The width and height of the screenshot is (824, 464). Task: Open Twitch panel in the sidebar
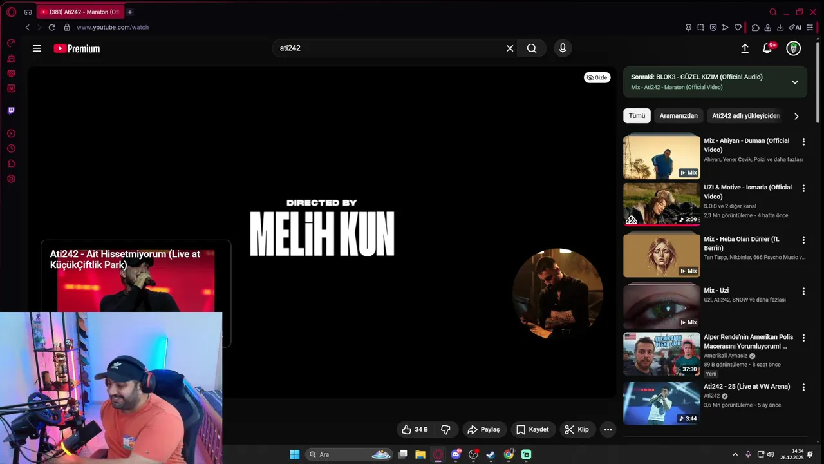11,110
